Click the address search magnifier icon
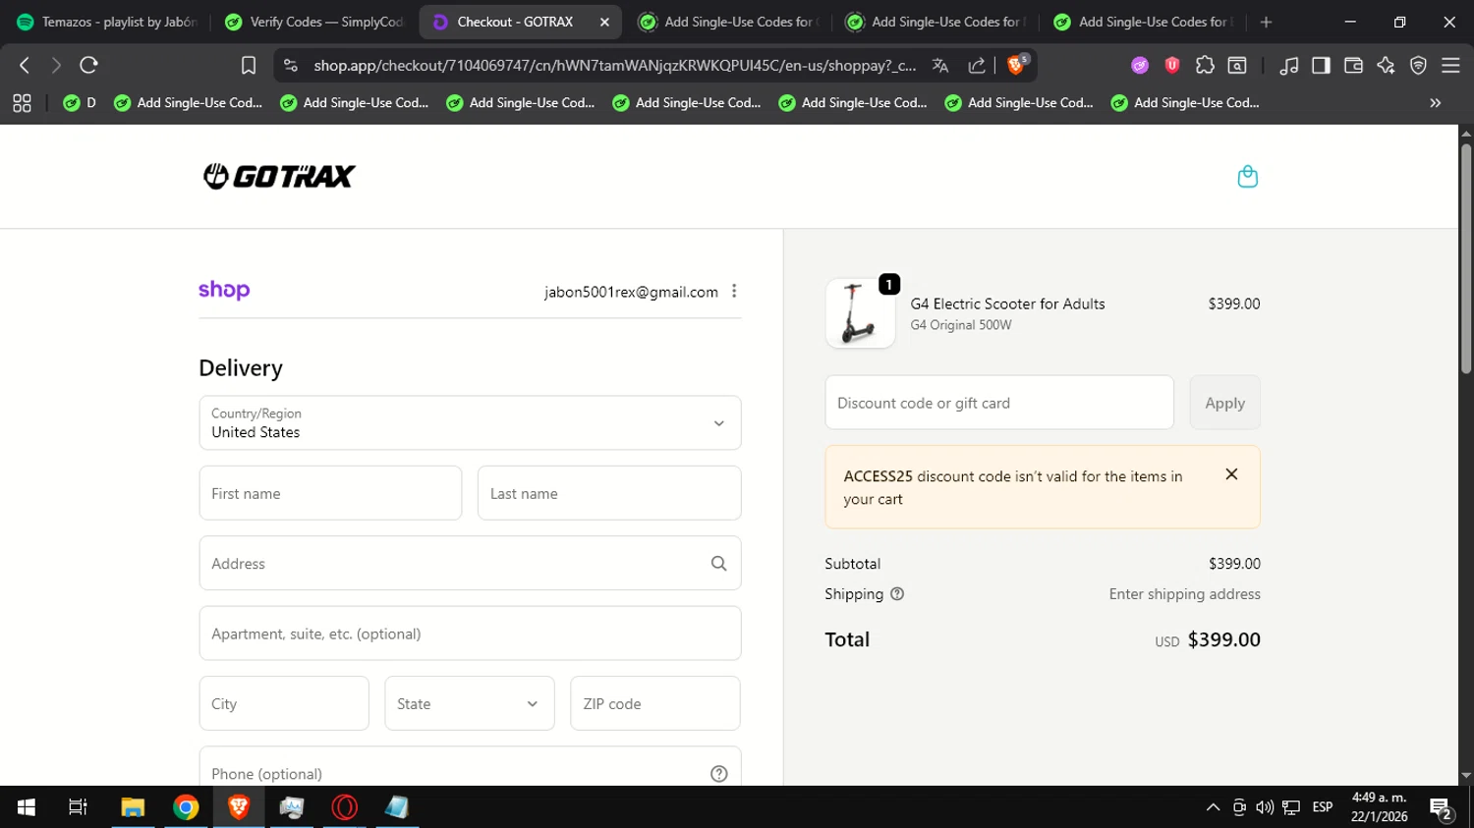 coord(718,564)
